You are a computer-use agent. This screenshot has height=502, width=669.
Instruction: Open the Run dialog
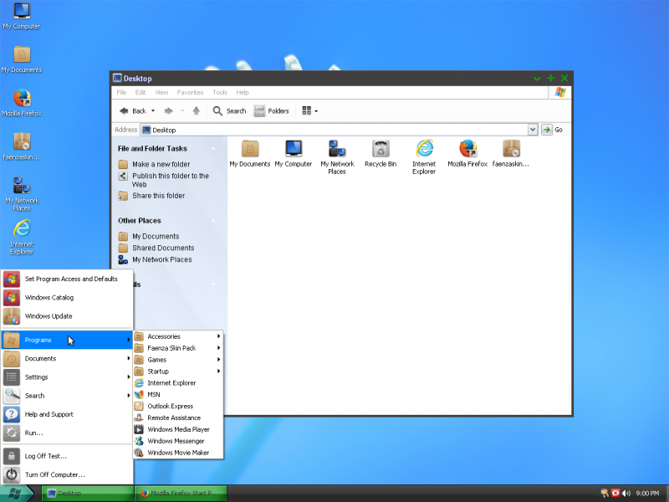click(x=67, y=433)
